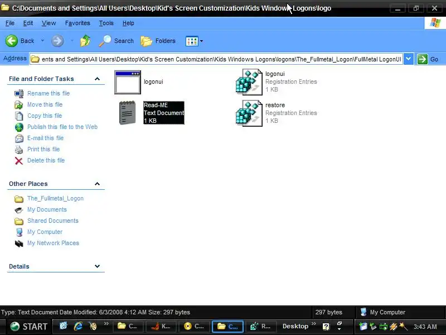The image size is (446, 335).
Task: Open the Tools menu
Action: click(106, 23)
